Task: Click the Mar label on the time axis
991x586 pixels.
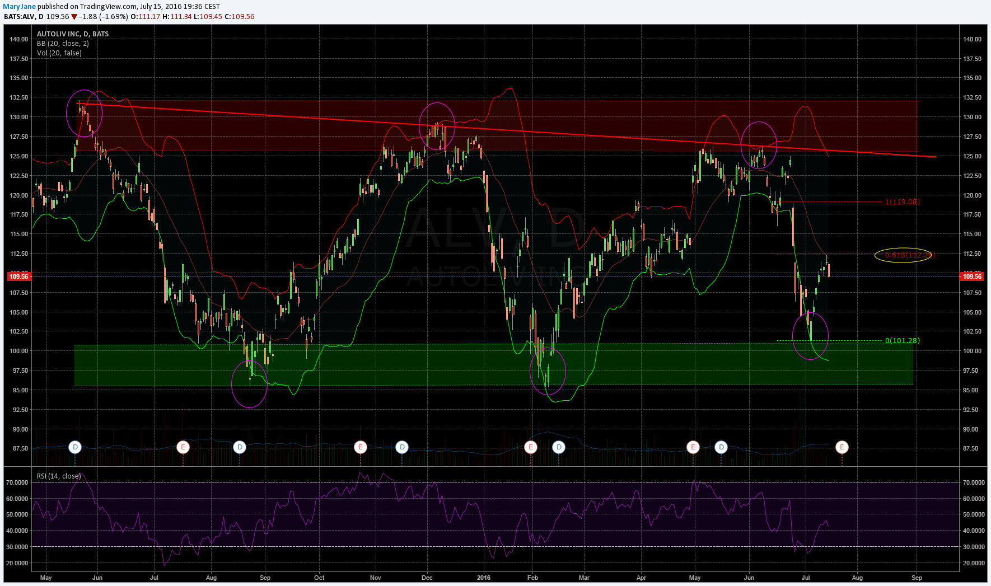Action: (584, 578)
